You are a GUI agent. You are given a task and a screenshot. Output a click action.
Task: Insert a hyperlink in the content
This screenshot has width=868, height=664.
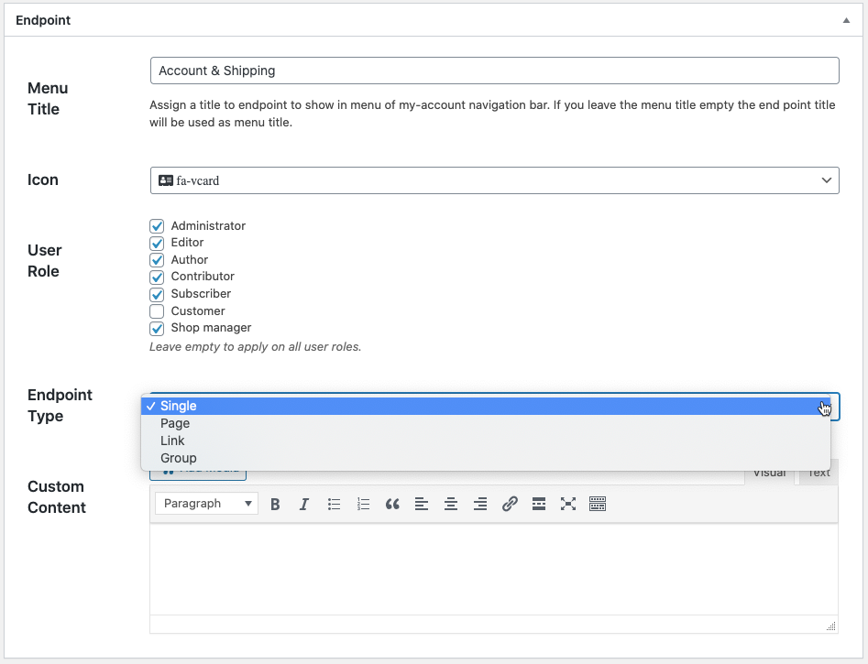point(510,503)
